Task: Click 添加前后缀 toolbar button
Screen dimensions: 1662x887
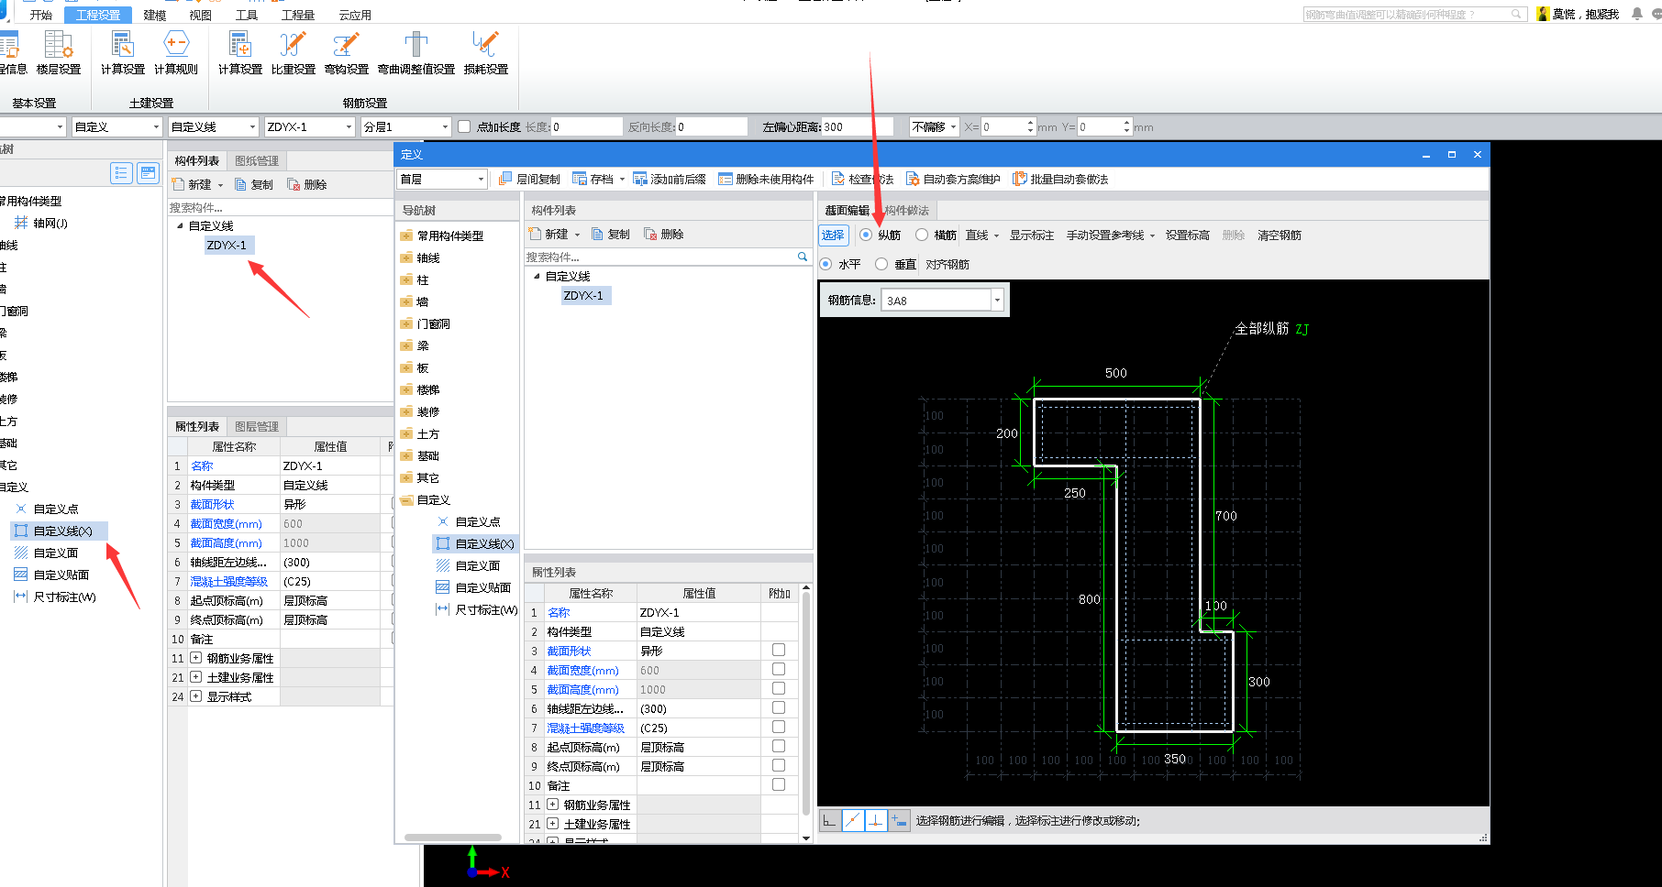Action: 670,180
